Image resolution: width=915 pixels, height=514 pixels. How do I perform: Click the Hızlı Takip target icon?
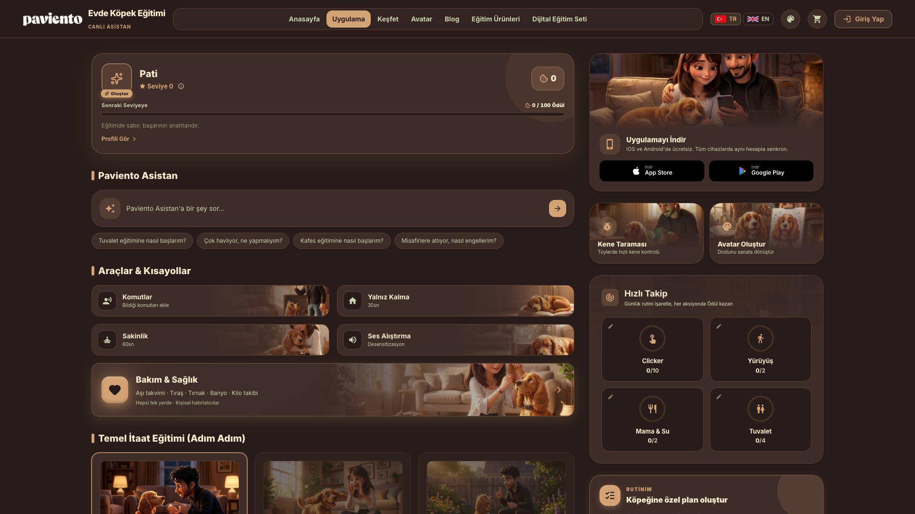610,298
